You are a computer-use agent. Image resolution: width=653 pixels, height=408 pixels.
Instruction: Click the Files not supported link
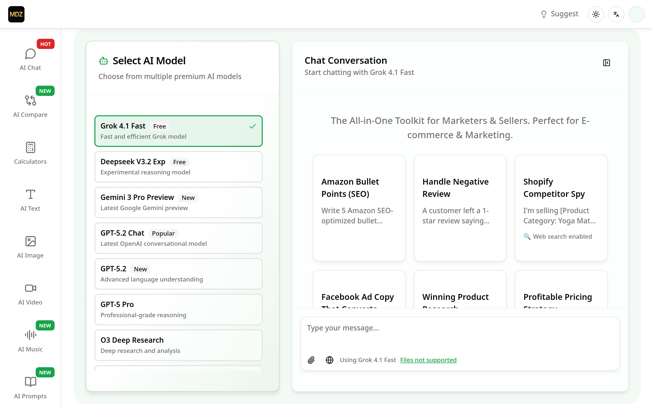coord(428,360)
